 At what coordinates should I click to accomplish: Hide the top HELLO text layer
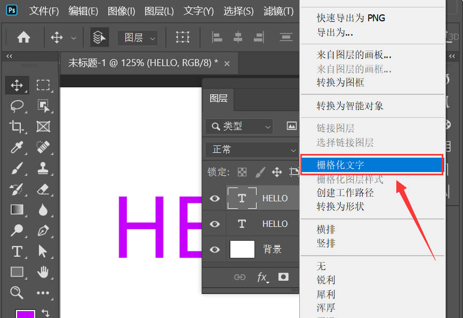point(214,198)
